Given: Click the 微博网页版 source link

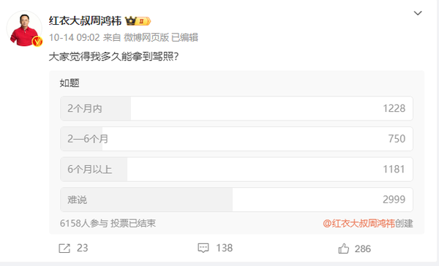Looking at the screenshot, I should (146, 37).
